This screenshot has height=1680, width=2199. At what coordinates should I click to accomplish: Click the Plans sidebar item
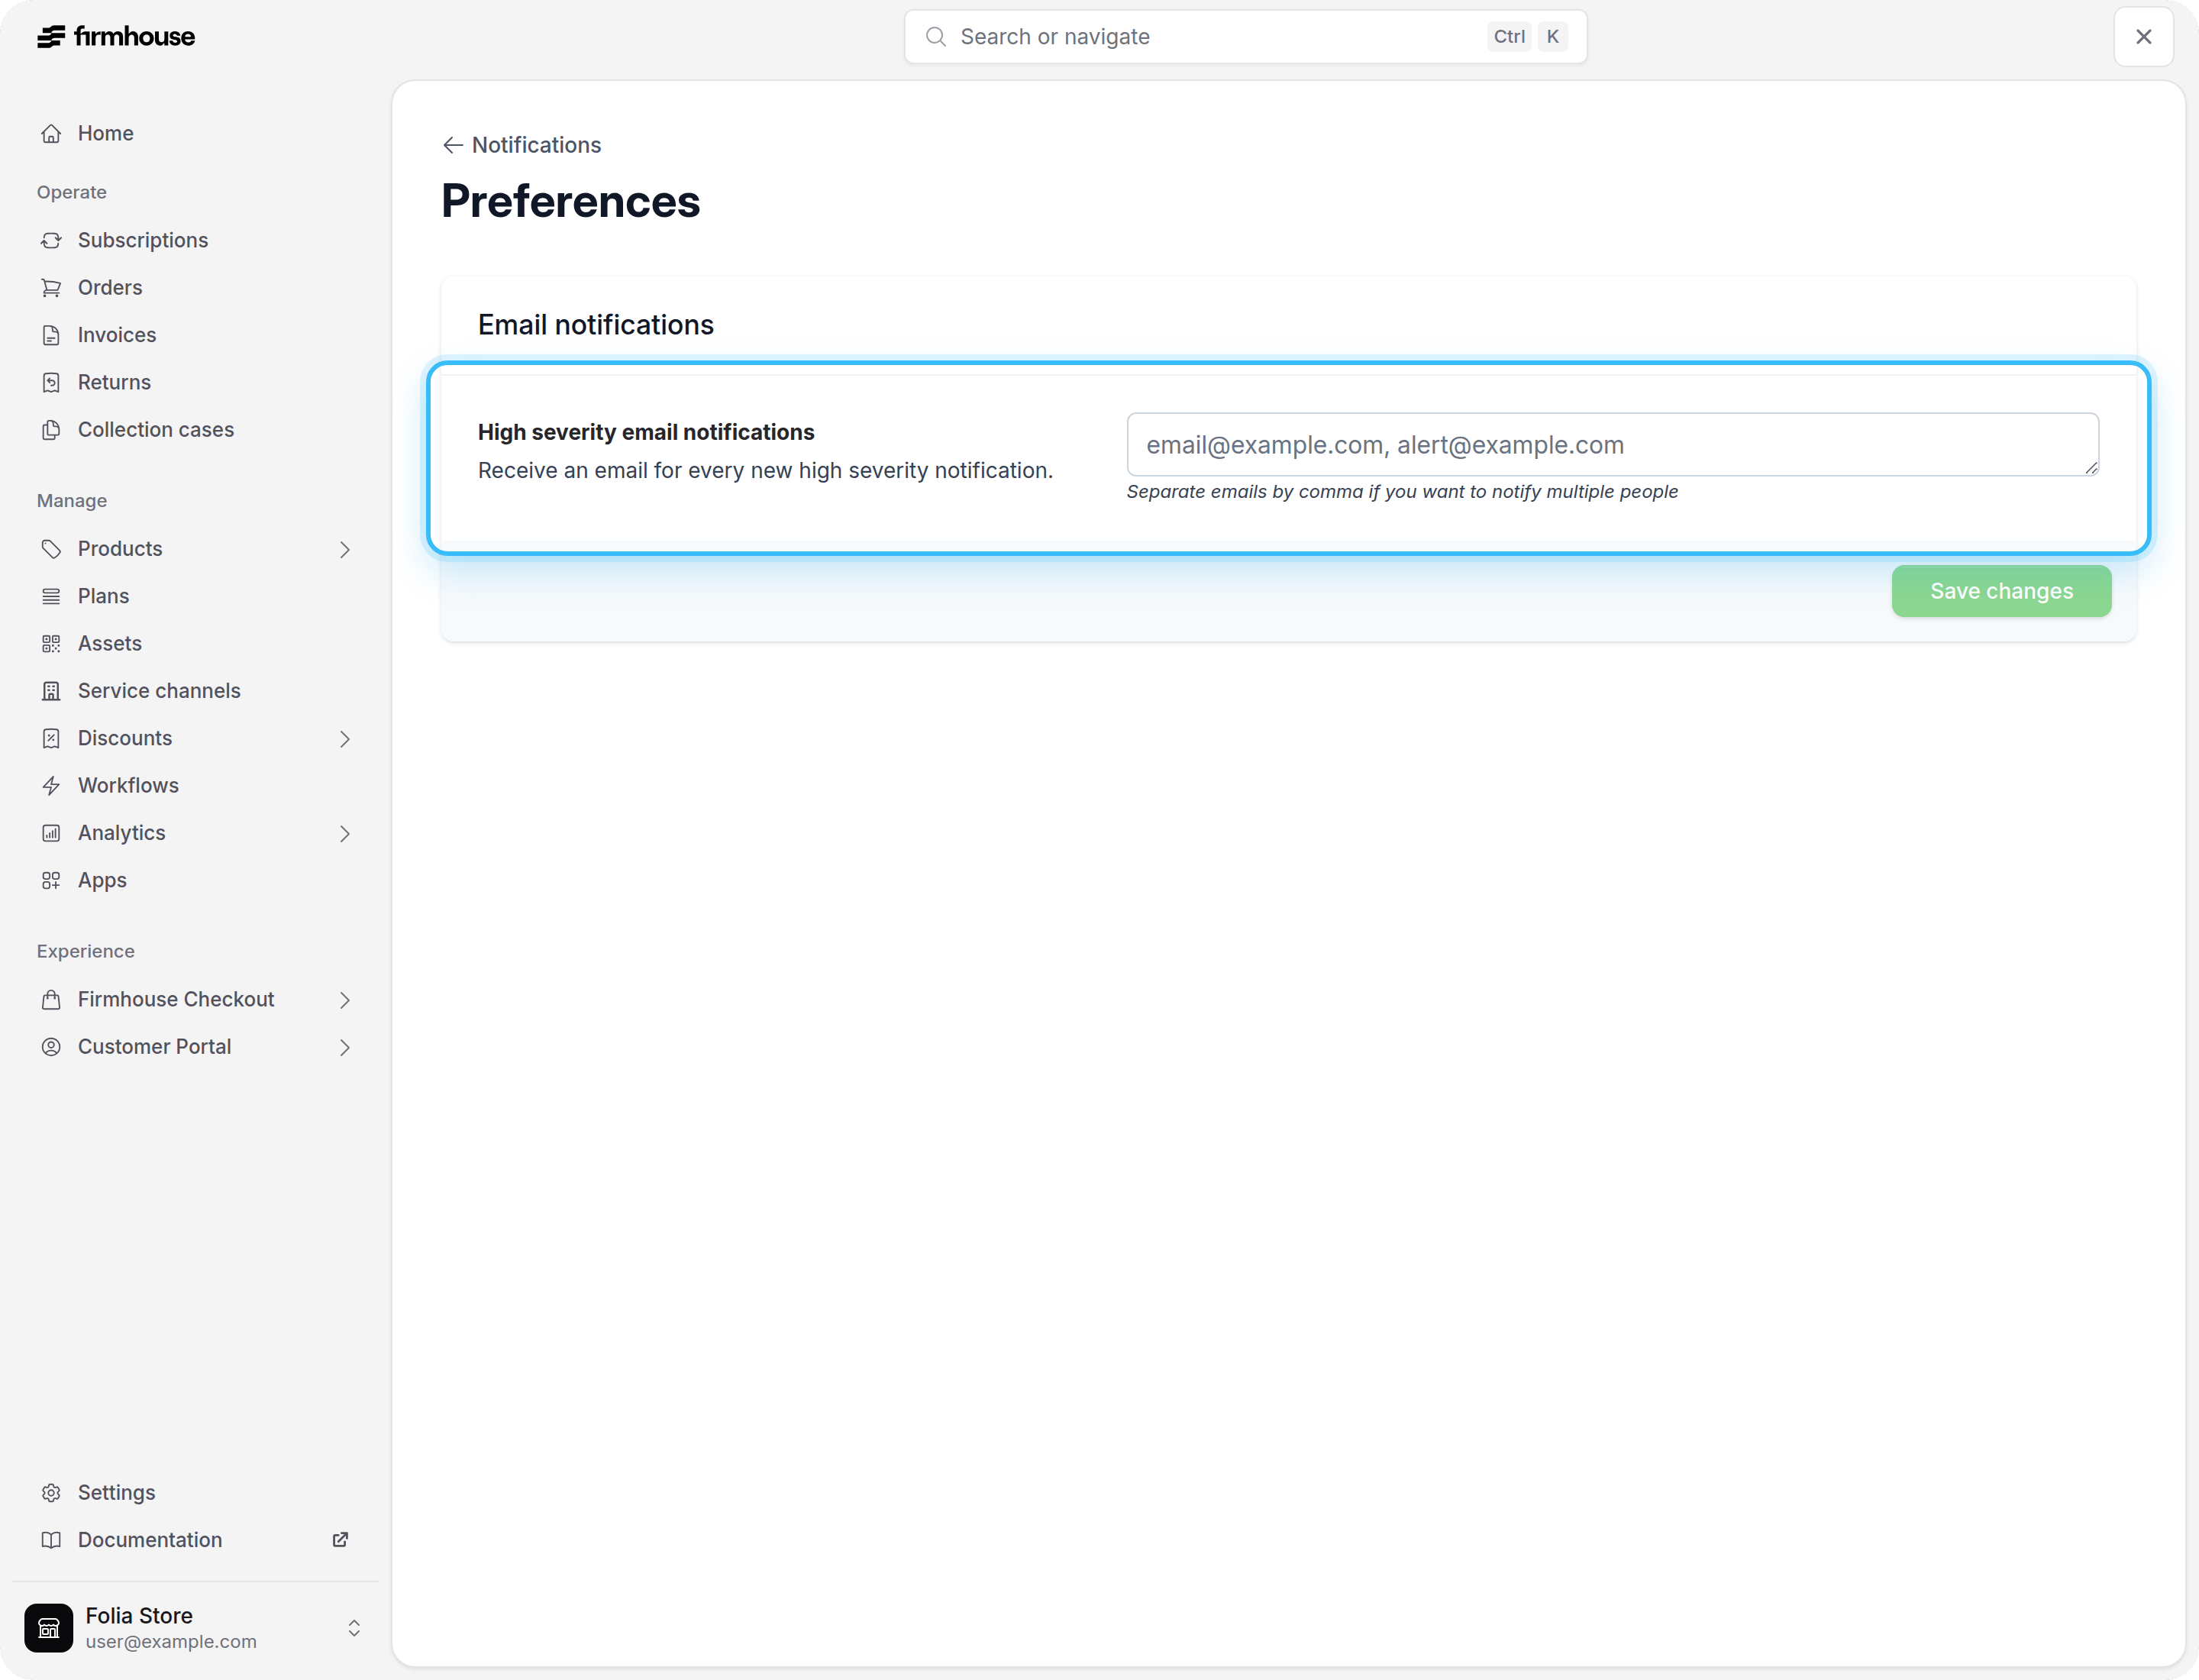pyautogui.click(x=195, y=596)
